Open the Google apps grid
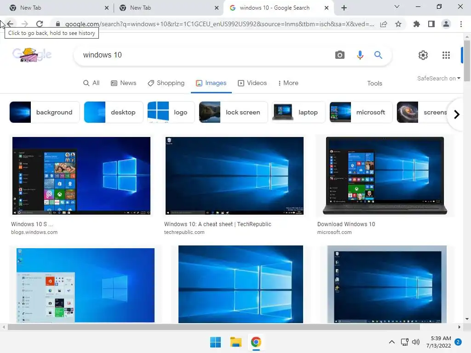 (446, 55)
